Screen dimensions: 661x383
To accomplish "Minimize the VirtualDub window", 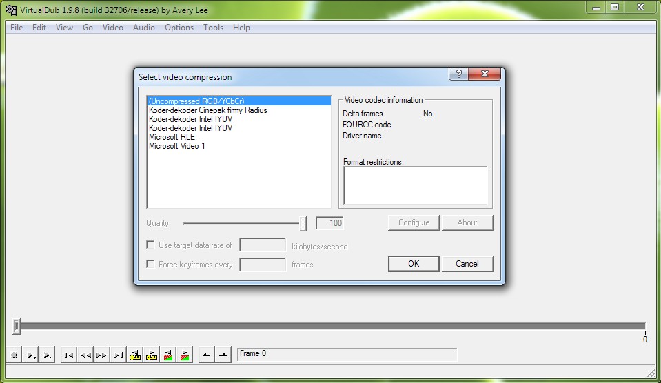I will point(596,7).
